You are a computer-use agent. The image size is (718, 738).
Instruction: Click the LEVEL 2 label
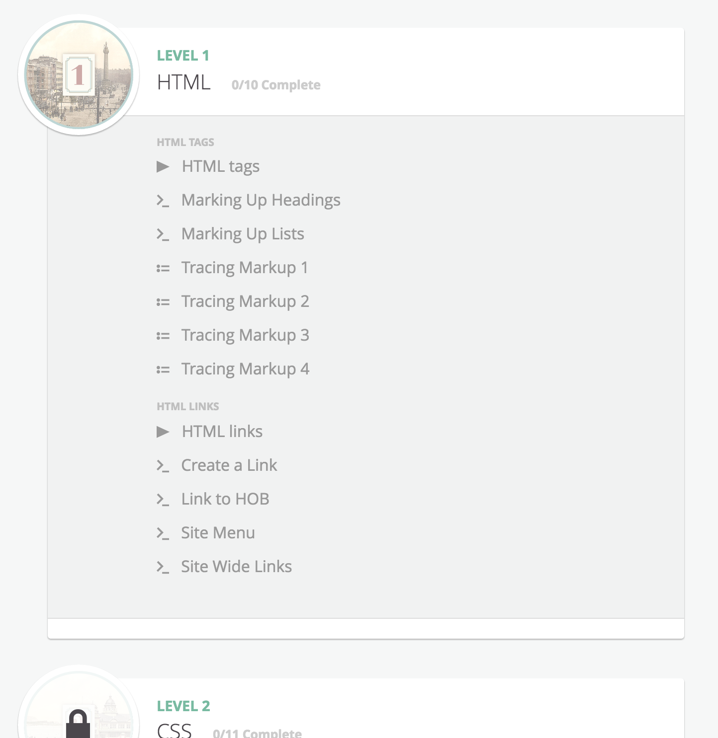pyautogui.click(x=183, y=706)
